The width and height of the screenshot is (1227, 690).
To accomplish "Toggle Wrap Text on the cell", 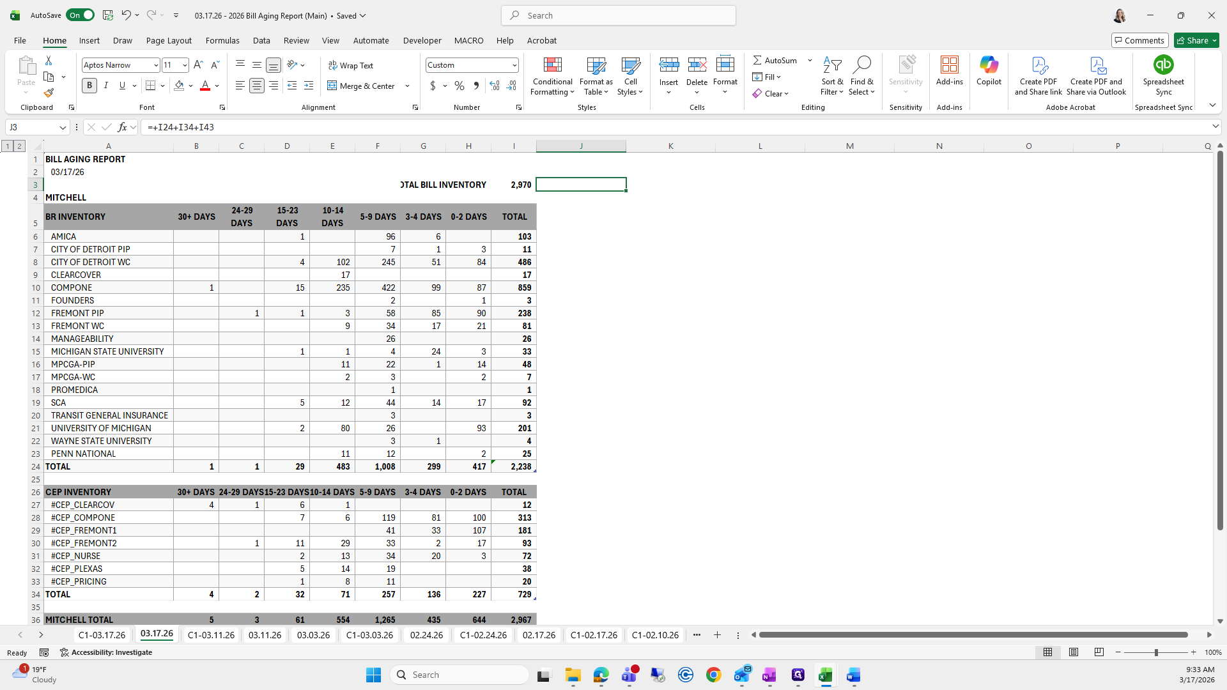I will click(x=351, y=65).
